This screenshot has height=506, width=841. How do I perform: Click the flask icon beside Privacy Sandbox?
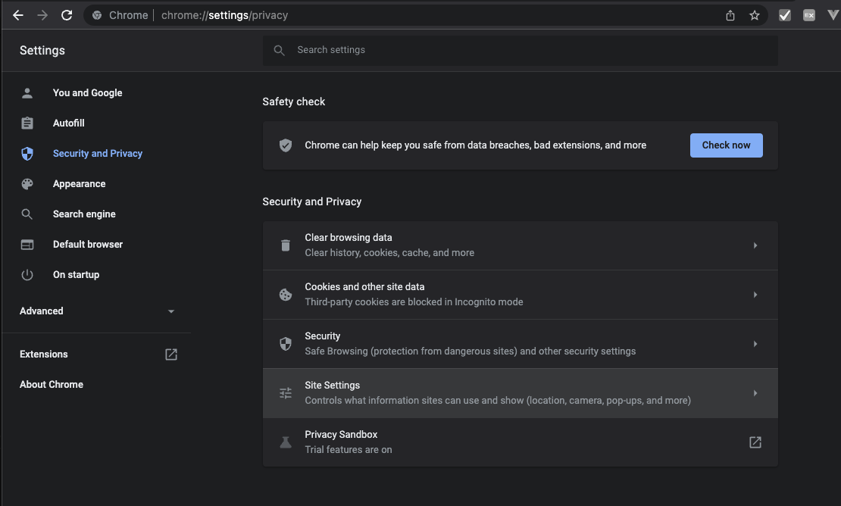pyautogui.click(x=286, y=442)
